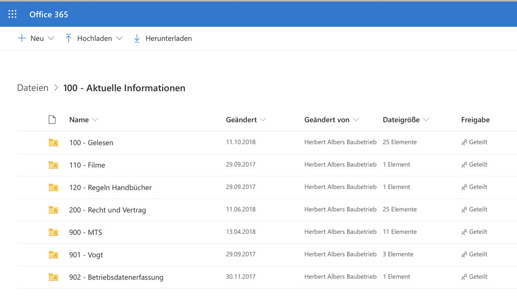
Task: Click the folder icon for 902 - Betriebsdatenerfassung
Action: pos(53,277)
